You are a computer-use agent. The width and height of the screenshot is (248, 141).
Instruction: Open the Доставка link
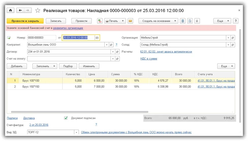tap(29, 118)
